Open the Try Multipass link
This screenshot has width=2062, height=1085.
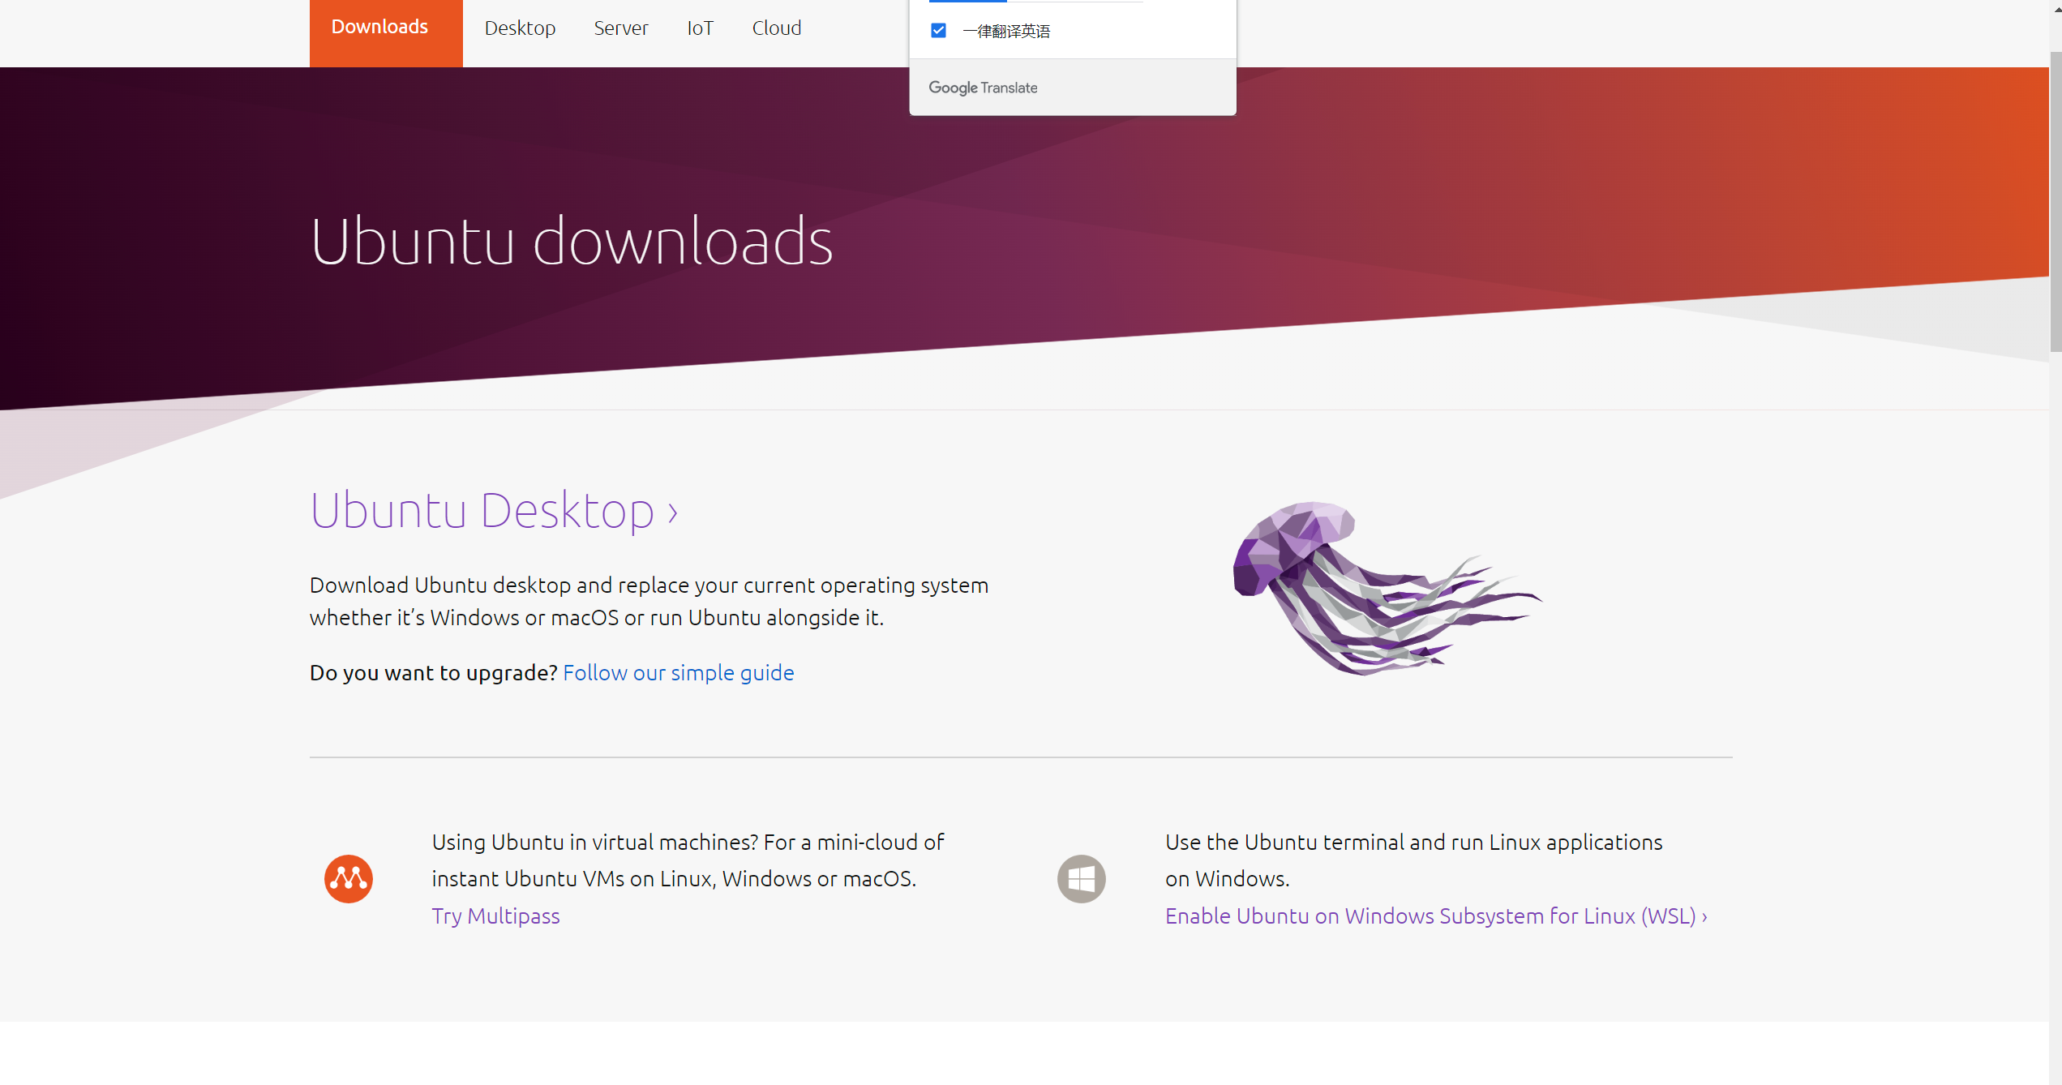495,916
